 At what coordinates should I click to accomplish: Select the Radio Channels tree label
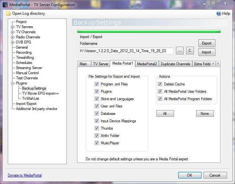[x=28, y=37]
